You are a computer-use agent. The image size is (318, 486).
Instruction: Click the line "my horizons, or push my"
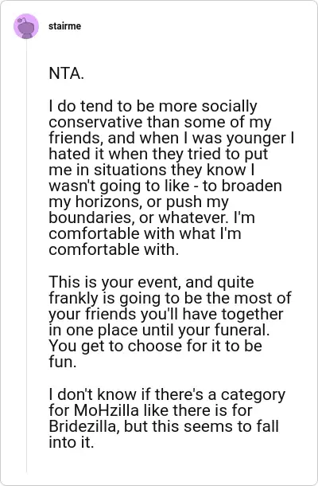tap(138, 202)
